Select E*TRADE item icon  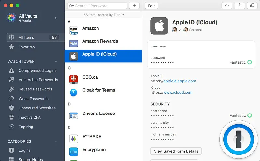click(x=73, y=139)
